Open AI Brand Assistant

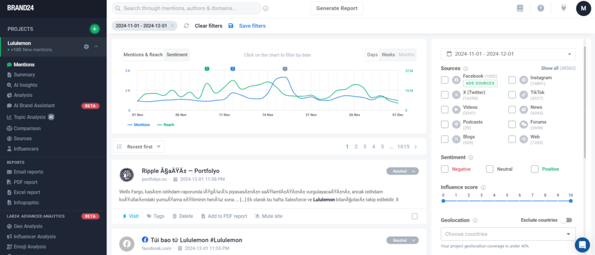34,105
